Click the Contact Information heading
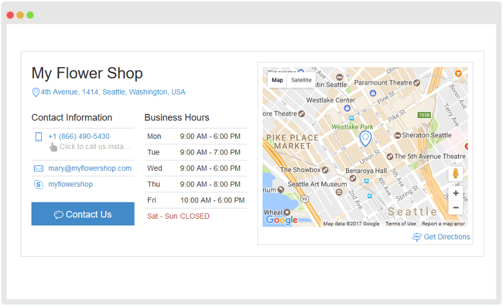The height and width of the screenshot is (306, 503). point(72,118)
